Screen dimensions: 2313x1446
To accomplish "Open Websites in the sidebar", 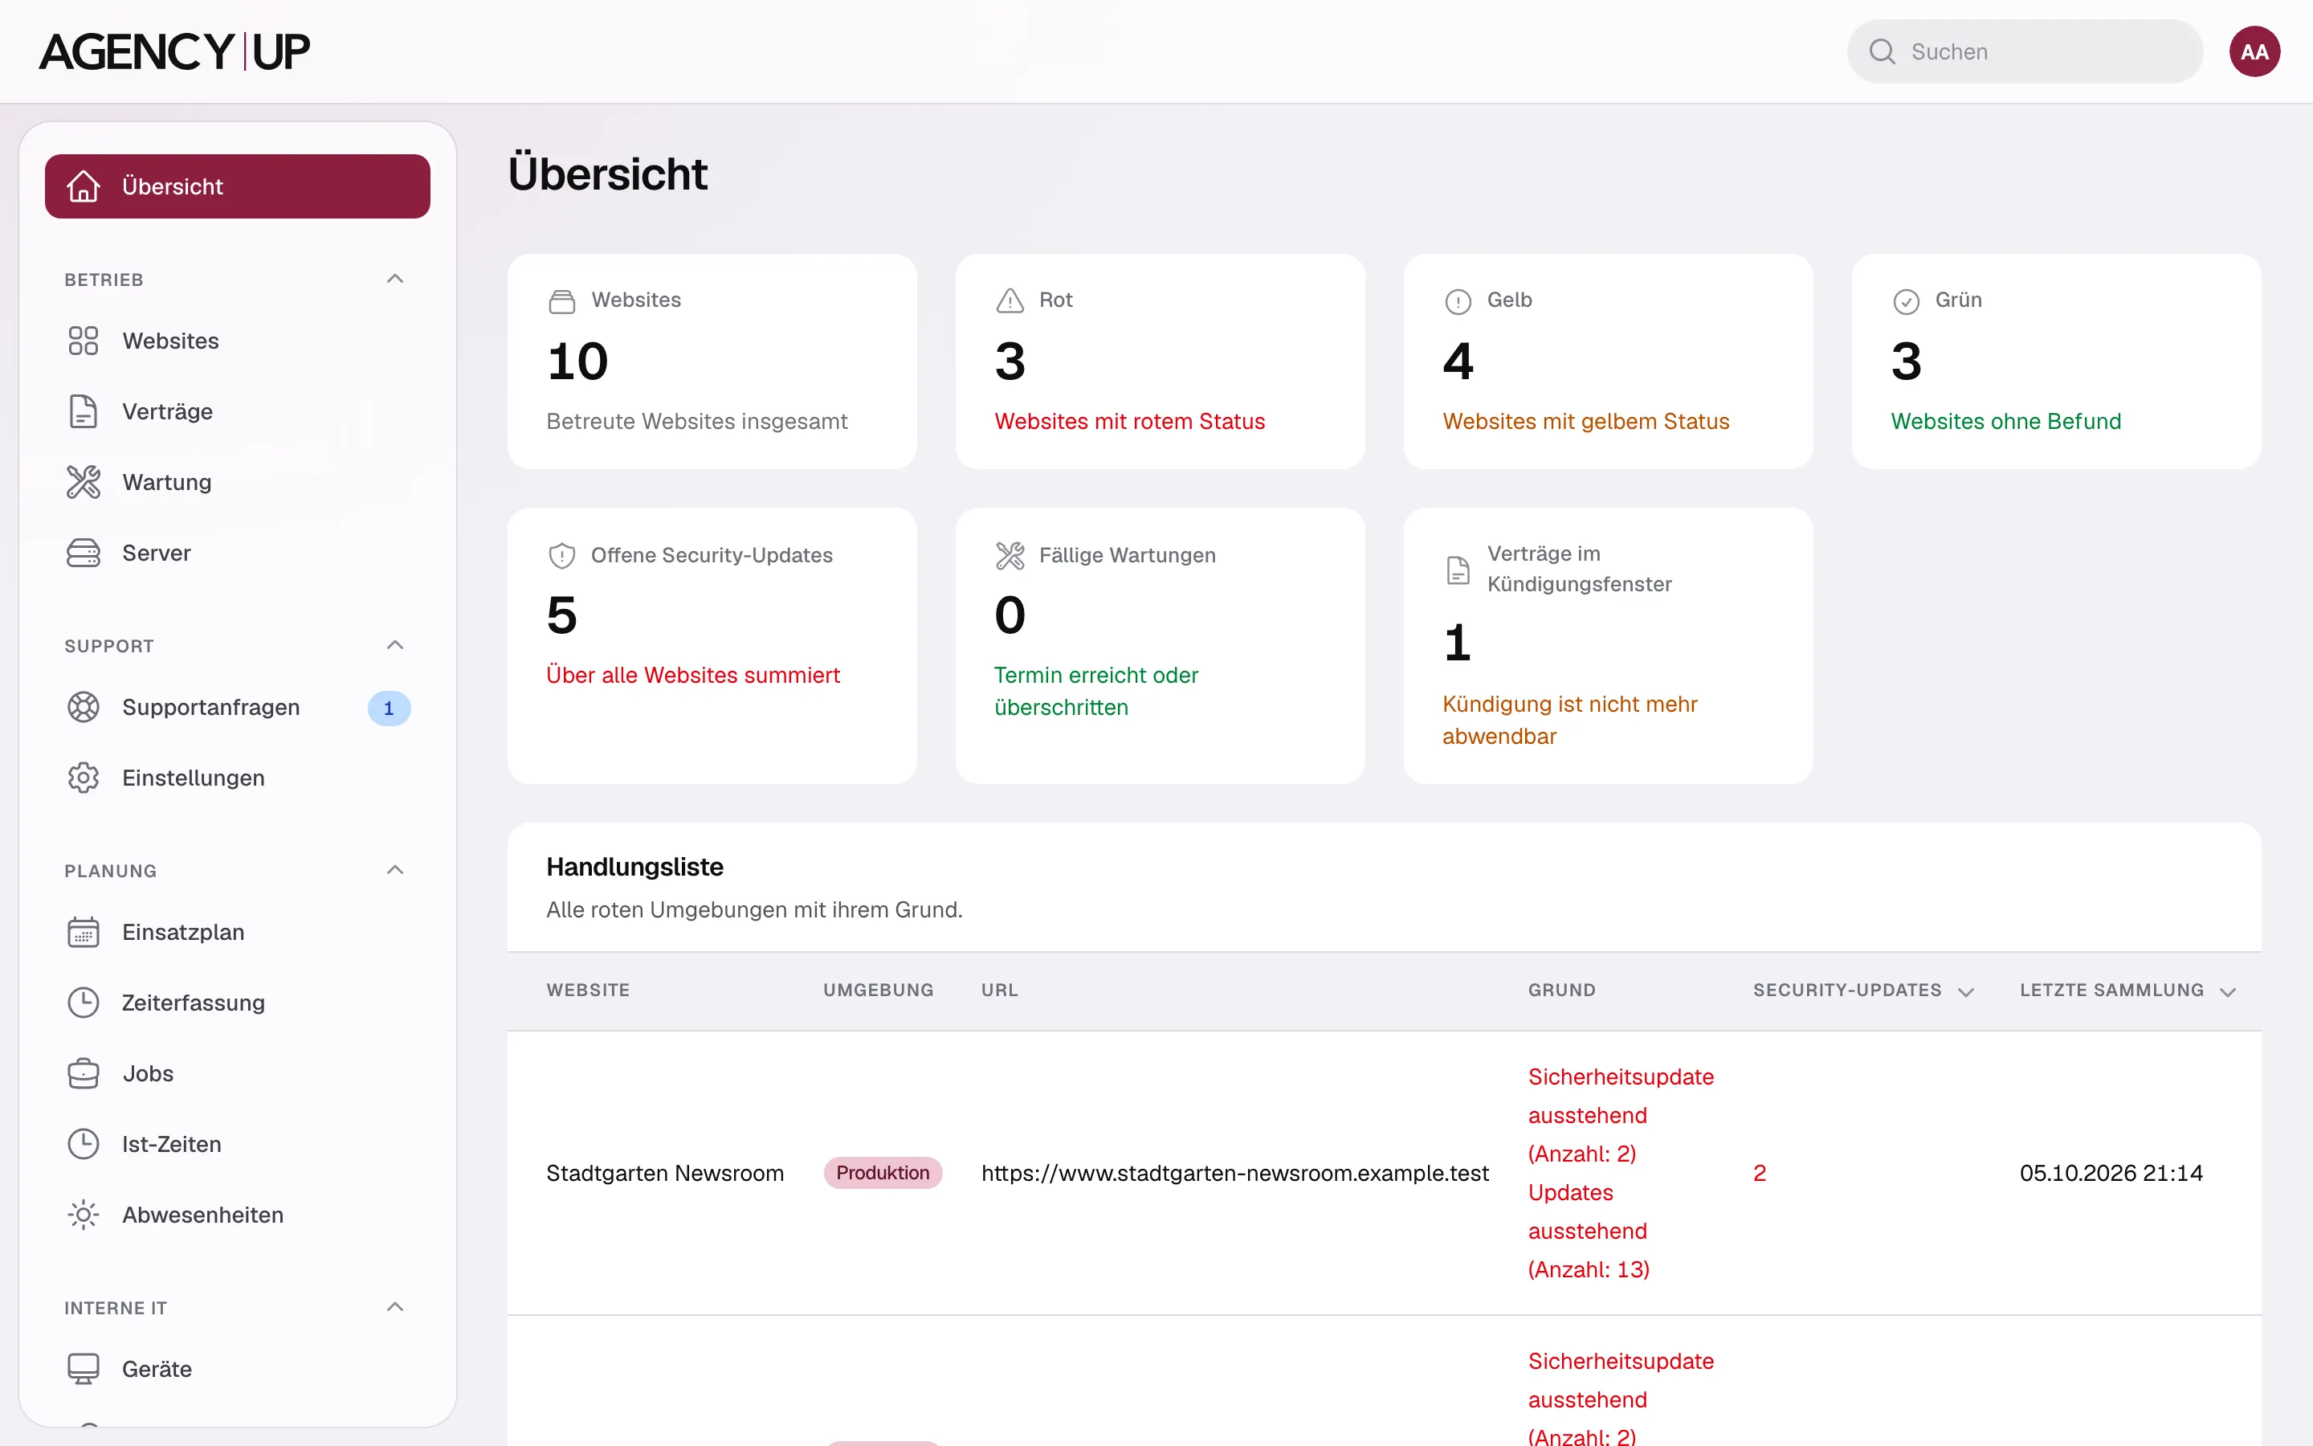I will click(237, 341).
